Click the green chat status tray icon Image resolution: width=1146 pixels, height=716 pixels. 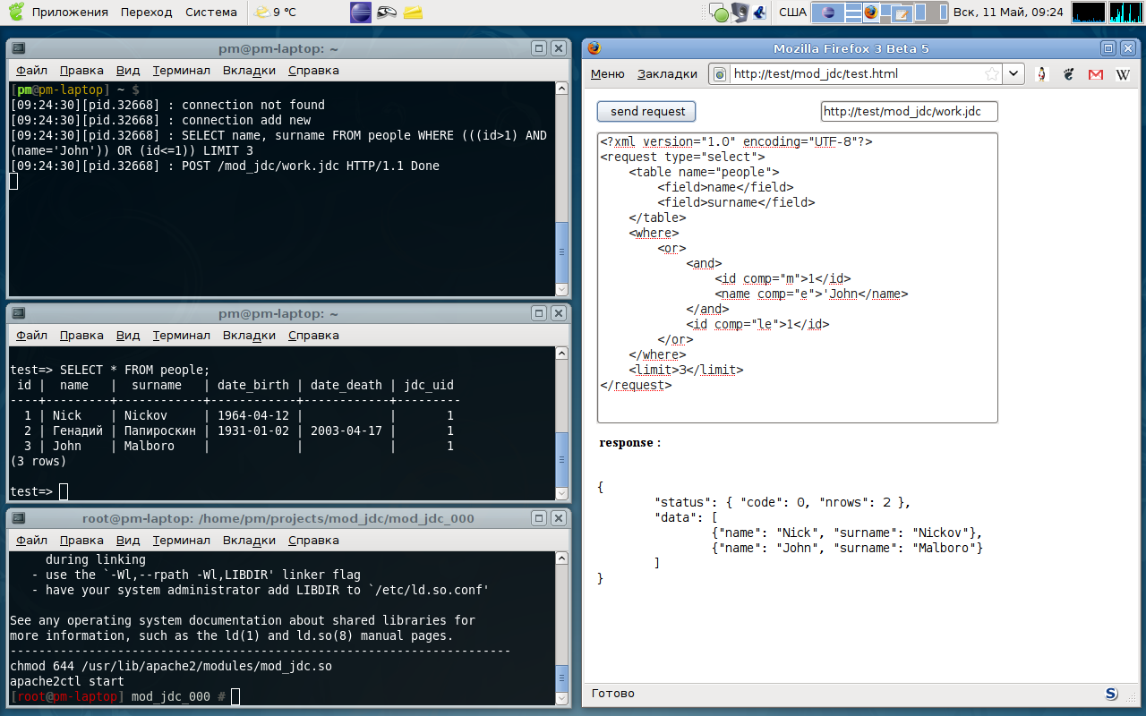coord(719,13)
